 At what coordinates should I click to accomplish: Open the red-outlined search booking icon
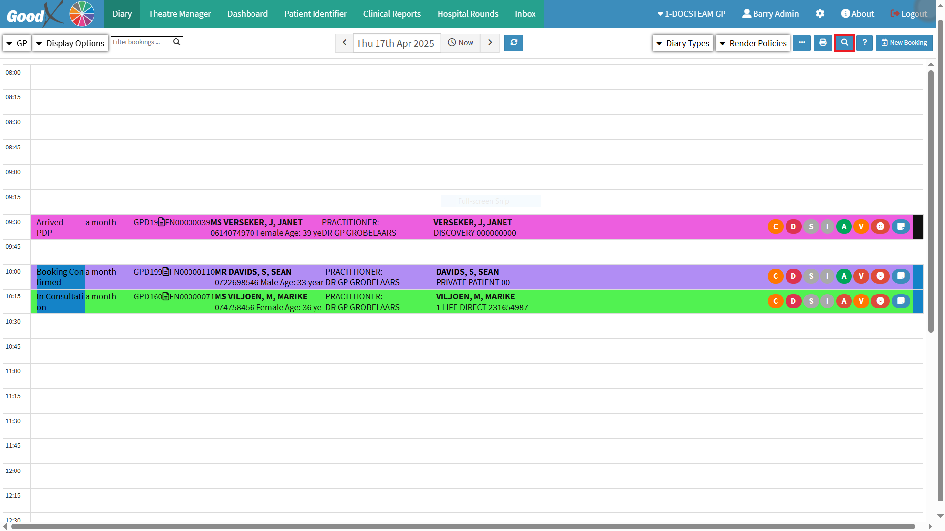pyautogui.click(x=845, y=43)
